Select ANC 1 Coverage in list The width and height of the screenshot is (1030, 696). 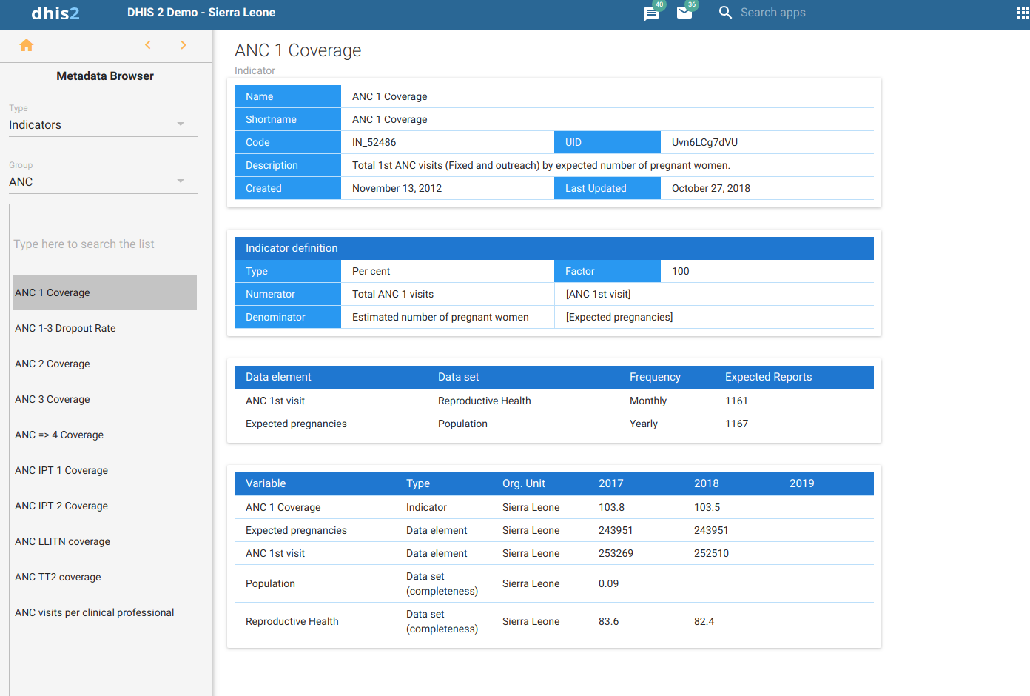pyautogui.click(x=105, y=292)
